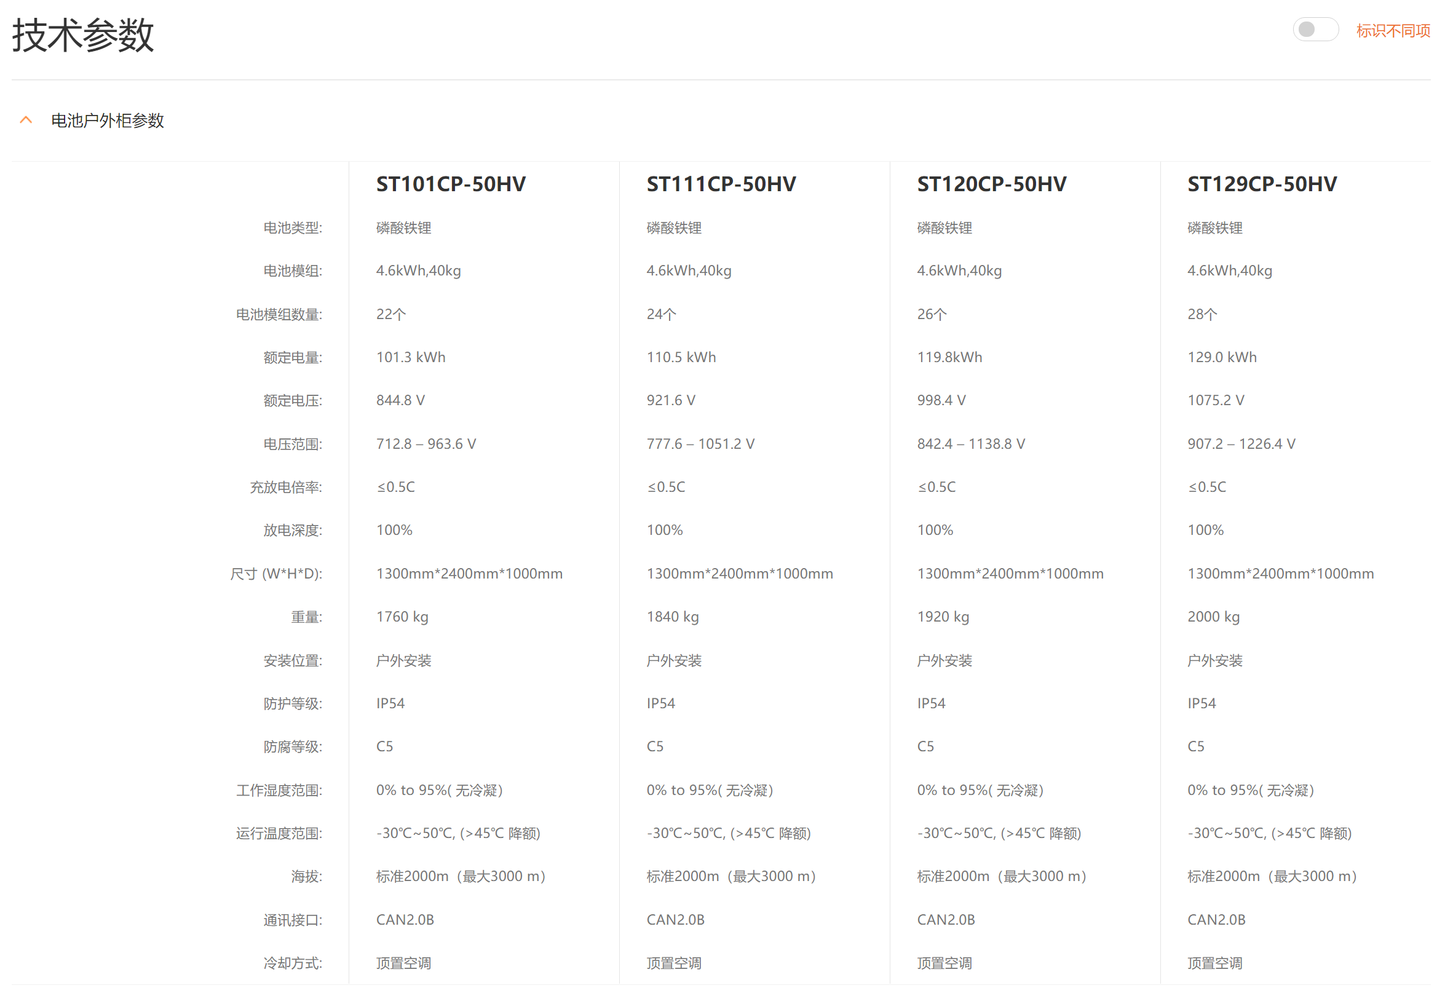Toggle the 标识不同项 switch

(x=1315, y=30)
